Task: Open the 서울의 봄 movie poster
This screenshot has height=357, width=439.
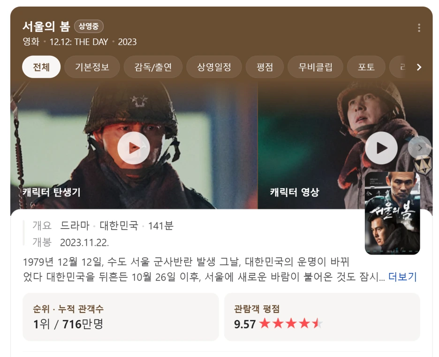Action: coord(392,213)
